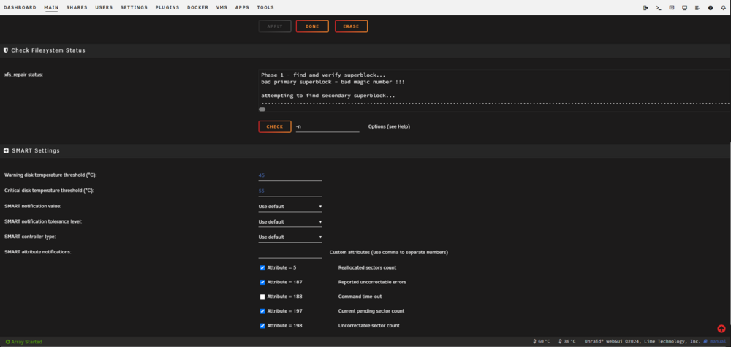The image size is (731, 347).
Task: Click the green Array Started status icon
Action: (7, 342)
